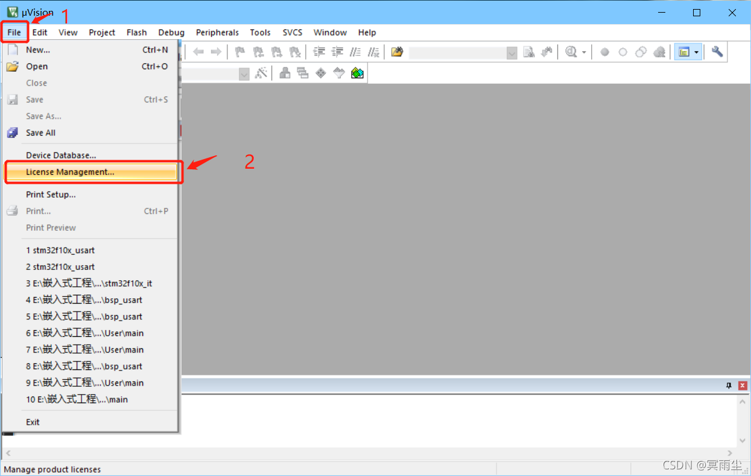Click the Find document icon beside the search box
Screen dimensions: 751x476
[529, 52]
